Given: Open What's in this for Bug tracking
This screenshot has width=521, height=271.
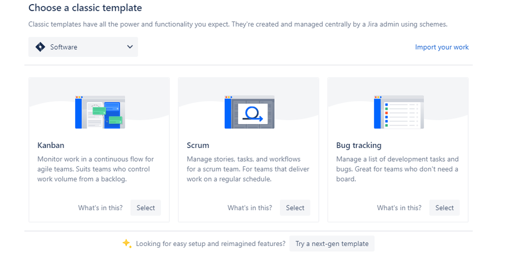Looking at the screenshot, I should click(x=399, y=208).
